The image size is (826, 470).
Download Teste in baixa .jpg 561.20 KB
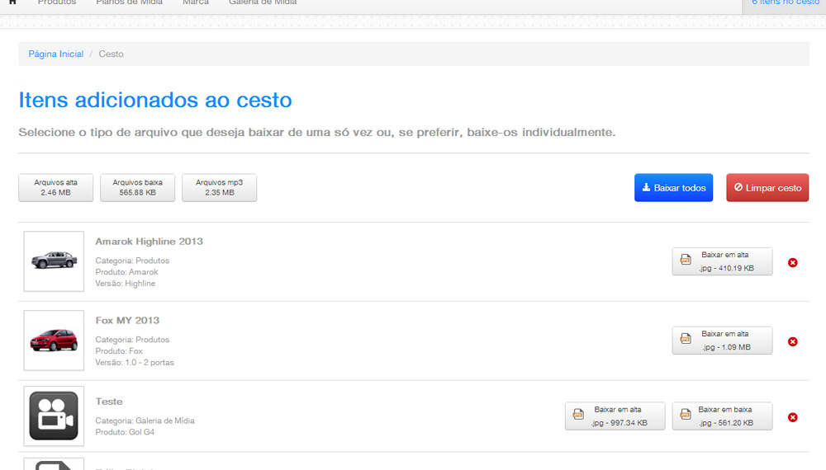click(722, 416)
